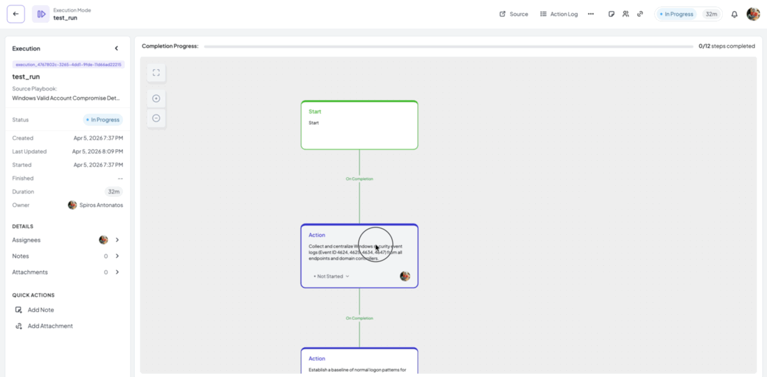Click the purple Execution Mode icon
767x377 pixels.
click(42, 14)
